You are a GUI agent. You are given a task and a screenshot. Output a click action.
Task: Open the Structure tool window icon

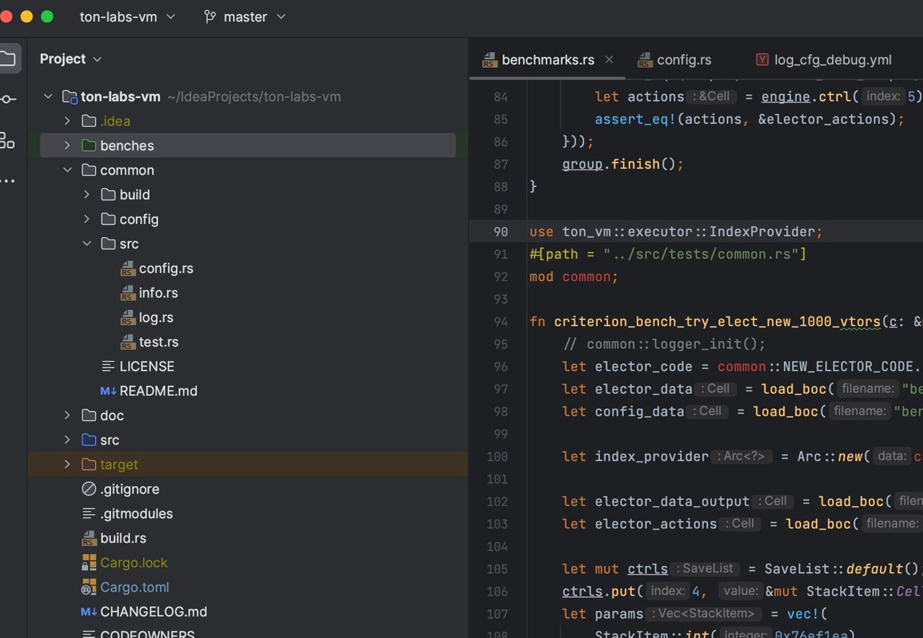pyautogui.click(x=8, y=140)
